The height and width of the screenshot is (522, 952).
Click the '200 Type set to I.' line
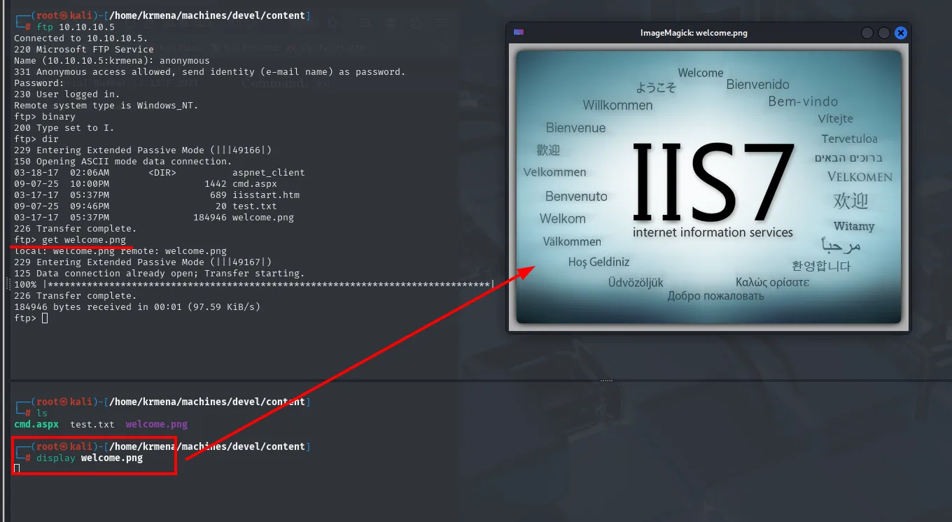[x=64, y=127]
